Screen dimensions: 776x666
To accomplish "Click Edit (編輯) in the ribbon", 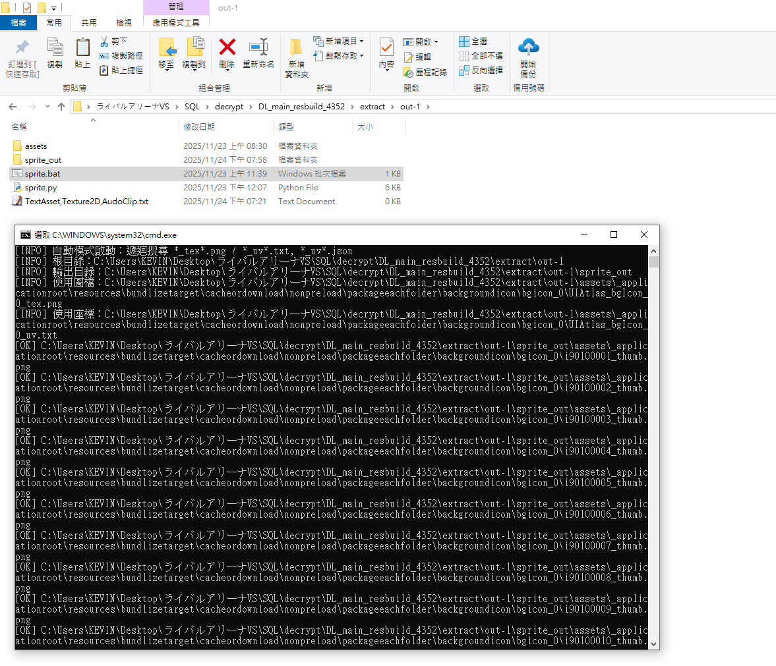I will click(418, 57).
